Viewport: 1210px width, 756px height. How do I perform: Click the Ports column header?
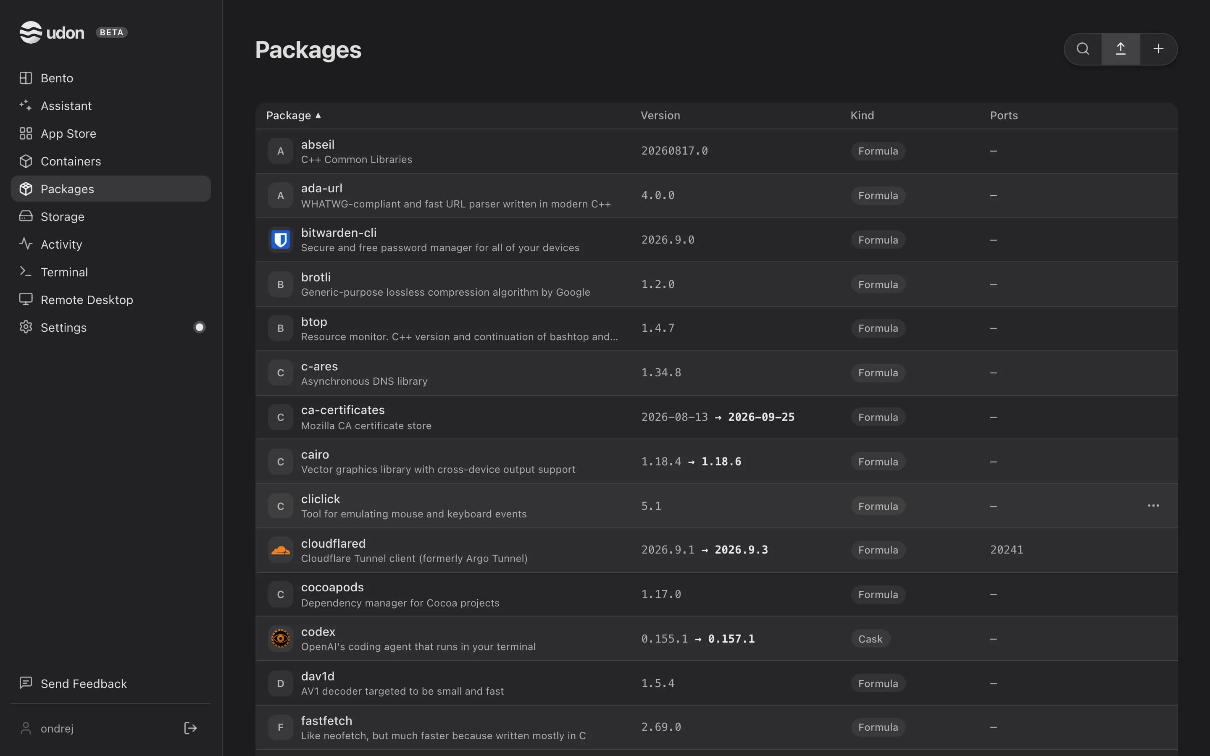1003,115
